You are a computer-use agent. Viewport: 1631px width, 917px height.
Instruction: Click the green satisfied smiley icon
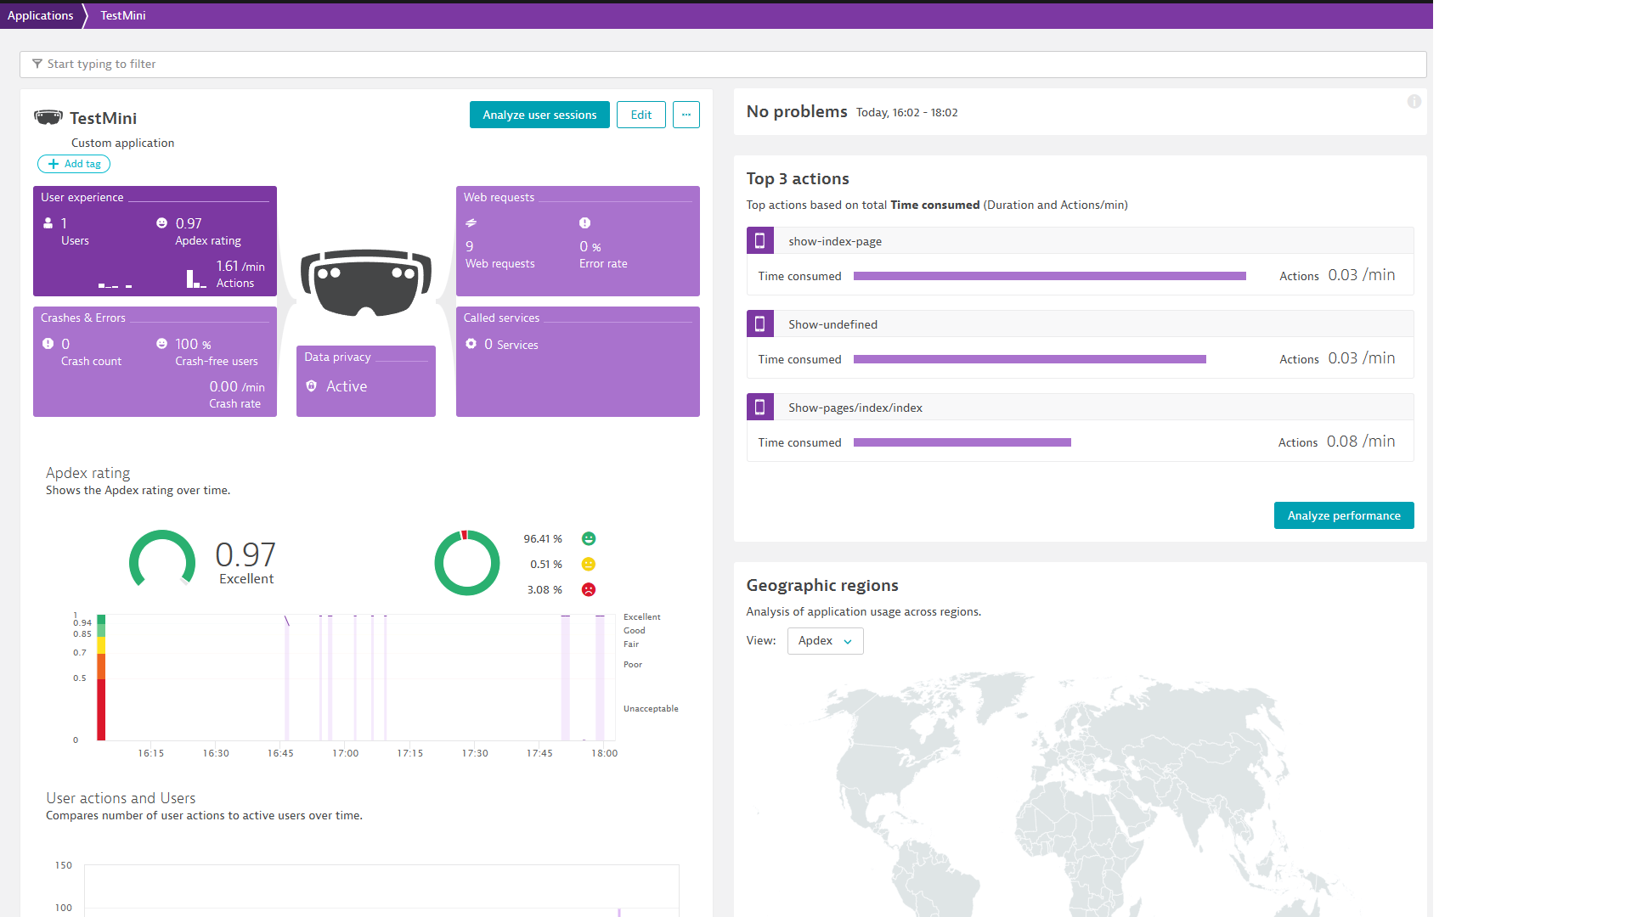(589, 539)
